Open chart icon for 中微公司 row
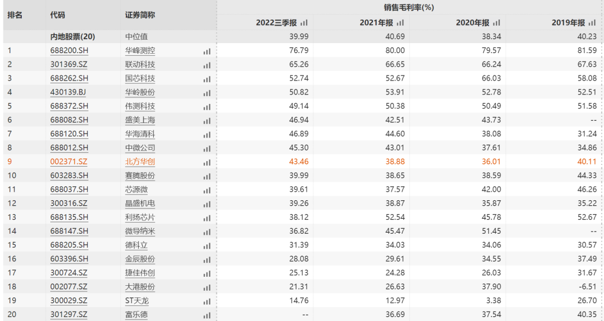 207,148
